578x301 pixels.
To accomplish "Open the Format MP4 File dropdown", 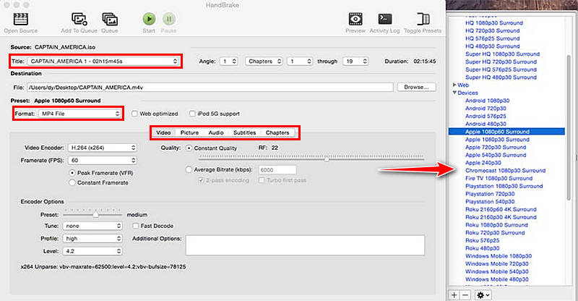I will (x=79, y=114).
